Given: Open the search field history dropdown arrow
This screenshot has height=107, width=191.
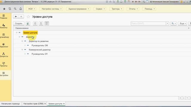Looking at the screenshot, I should pyautogui.click(x=167, y=23).
